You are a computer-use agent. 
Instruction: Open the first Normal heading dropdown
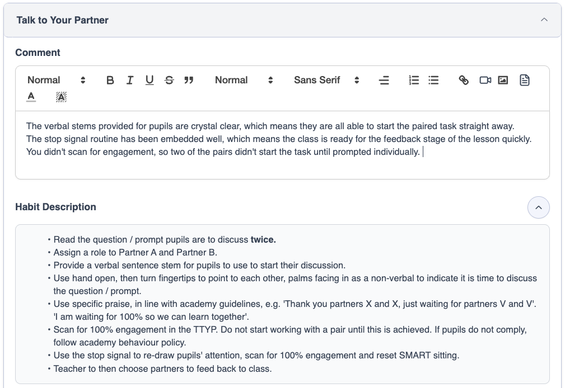point(56,80)
